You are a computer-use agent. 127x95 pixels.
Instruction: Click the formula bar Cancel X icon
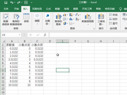[31, 35]
